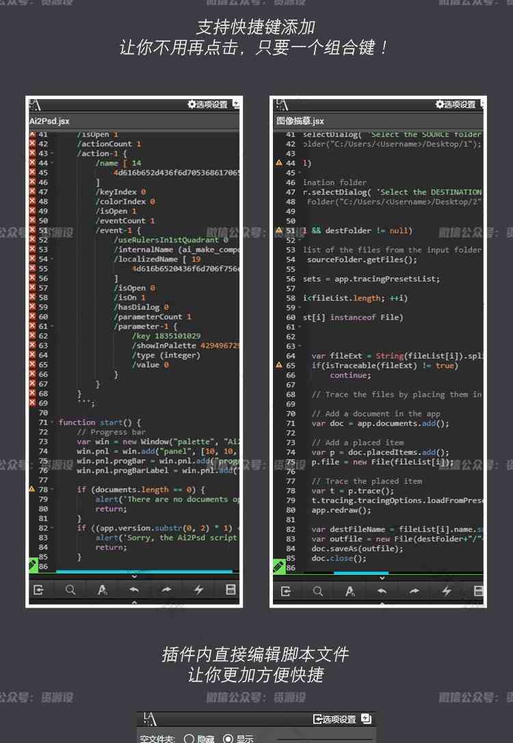Collapse code fold at line 61 in Ai2Psd.jsx

point(52,326)
